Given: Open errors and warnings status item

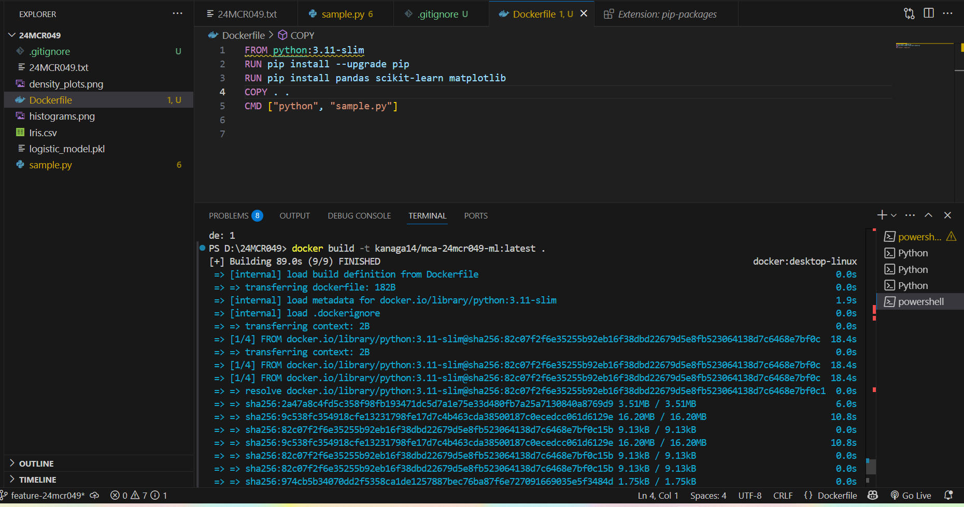Looking at the screenshot, I should (x=138, y=496).
